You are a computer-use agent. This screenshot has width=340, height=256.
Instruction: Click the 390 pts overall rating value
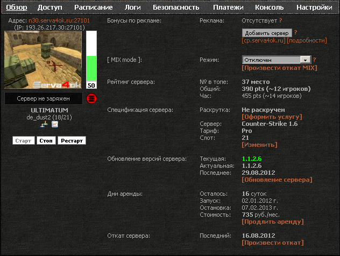(276, 89)
